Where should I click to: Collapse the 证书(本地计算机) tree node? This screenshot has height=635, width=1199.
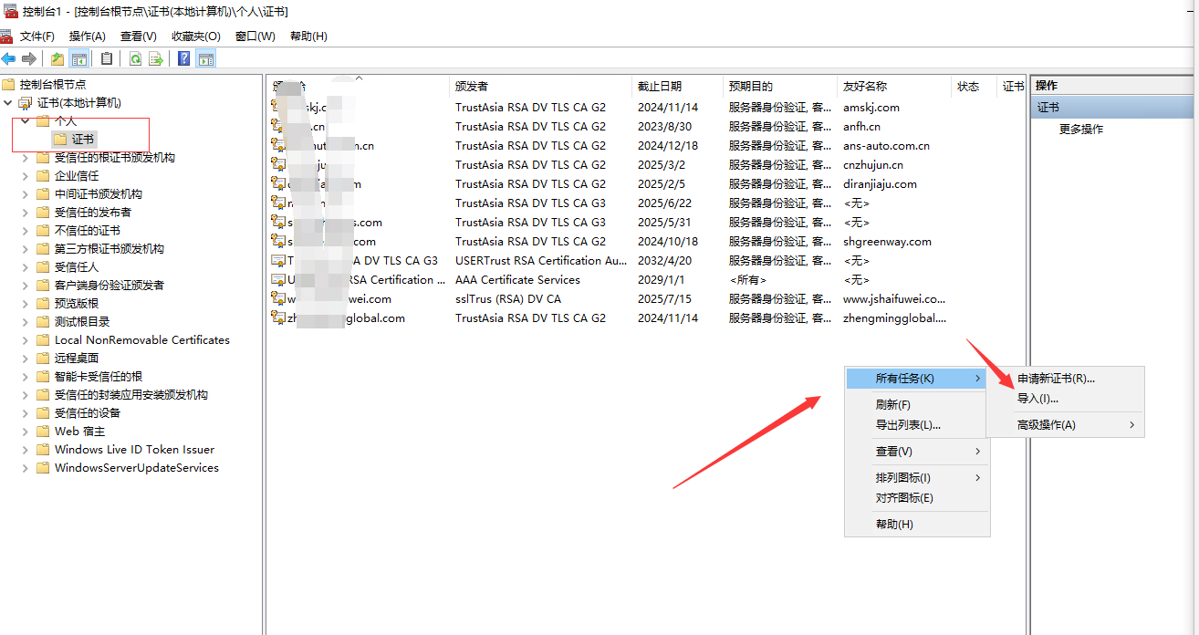coord(8,103)
